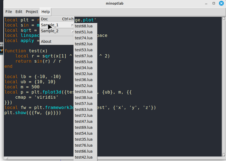The height and width of the screenshot is (161, 226).
Task: Click the vertical scrollbar track
Action: coord(224,87)
